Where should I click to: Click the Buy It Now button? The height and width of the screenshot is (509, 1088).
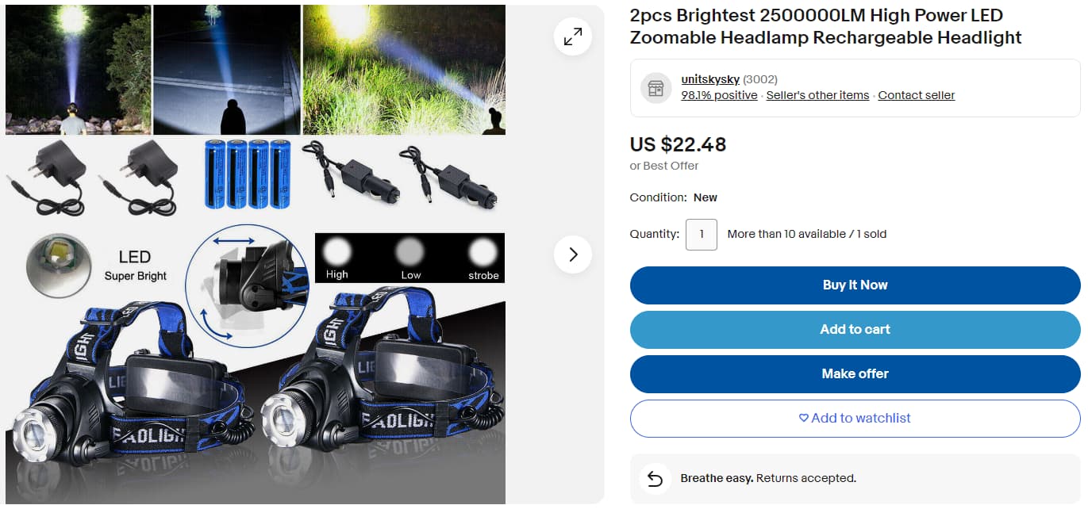pyautogui.click(x=855, y=285)
